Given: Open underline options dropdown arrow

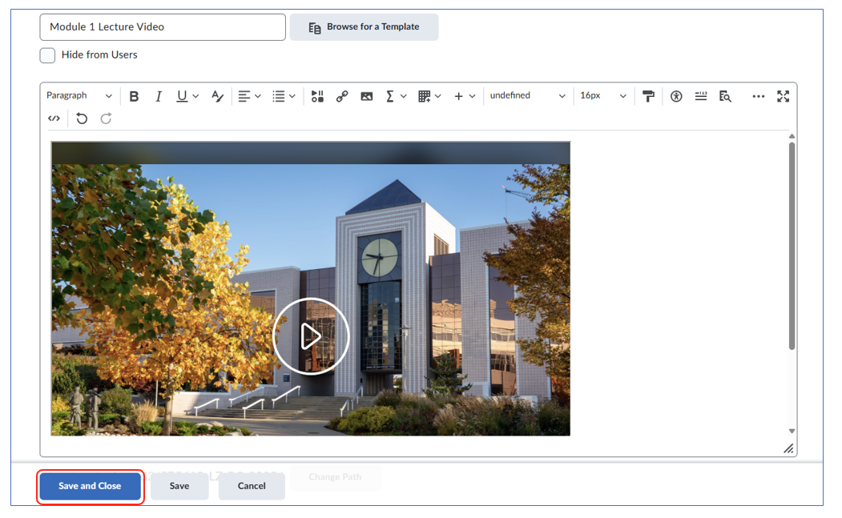Looking at the screenshot, I should (196, 96).
